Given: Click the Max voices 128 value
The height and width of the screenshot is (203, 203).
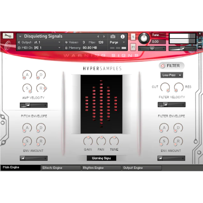Looking at the screenshot, I should [x=101, y=42].
